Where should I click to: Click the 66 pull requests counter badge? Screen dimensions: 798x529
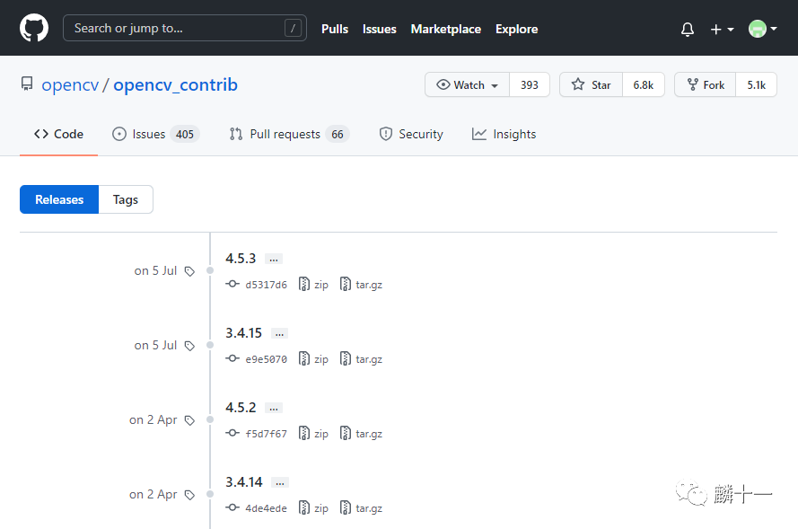click(x=338, y=135)
